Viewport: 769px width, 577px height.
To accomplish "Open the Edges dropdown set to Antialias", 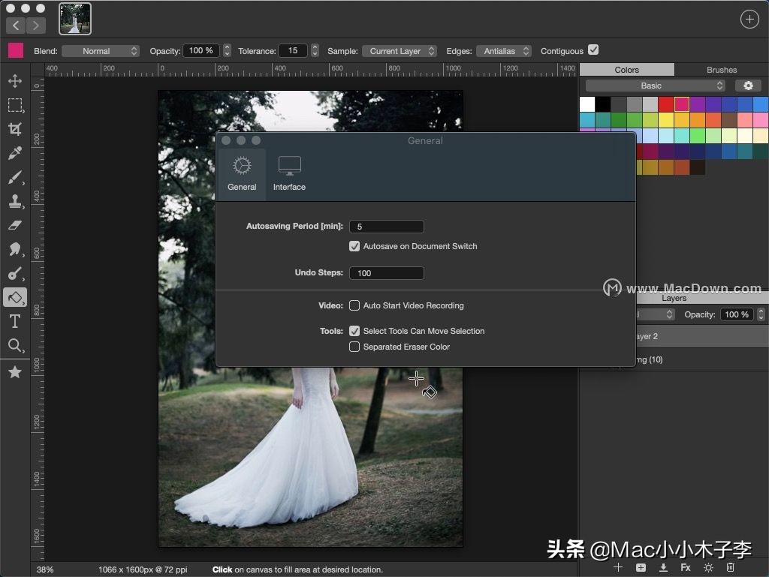I will coord(503,50).
